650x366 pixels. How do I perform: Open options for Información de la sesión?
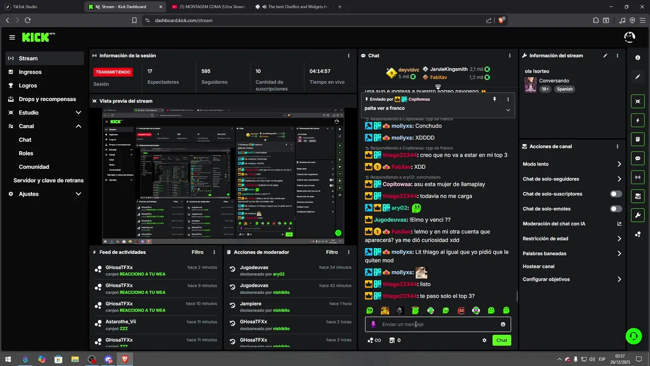coord(348,55)
